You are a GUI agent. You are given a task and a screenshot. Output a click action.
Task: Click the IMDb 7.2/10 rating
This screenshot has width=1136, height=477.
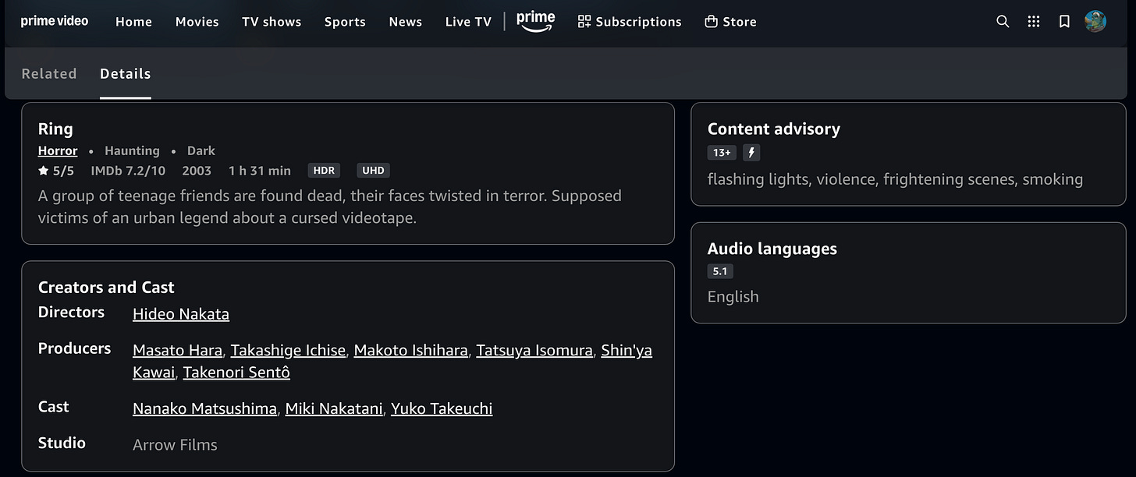(129, 171)
